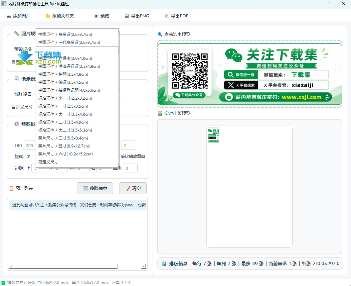This screenshot has height=286, width=351.
Task: Minimize the application window
Action: 313,4
